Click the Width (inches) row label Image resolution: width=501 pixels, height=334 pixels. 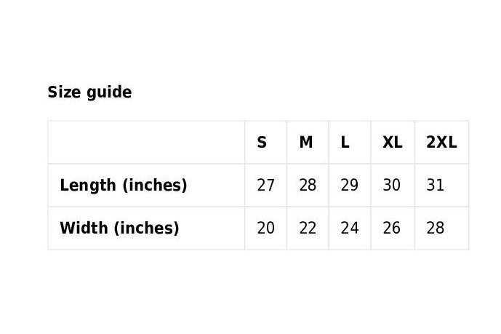[119, 228]
